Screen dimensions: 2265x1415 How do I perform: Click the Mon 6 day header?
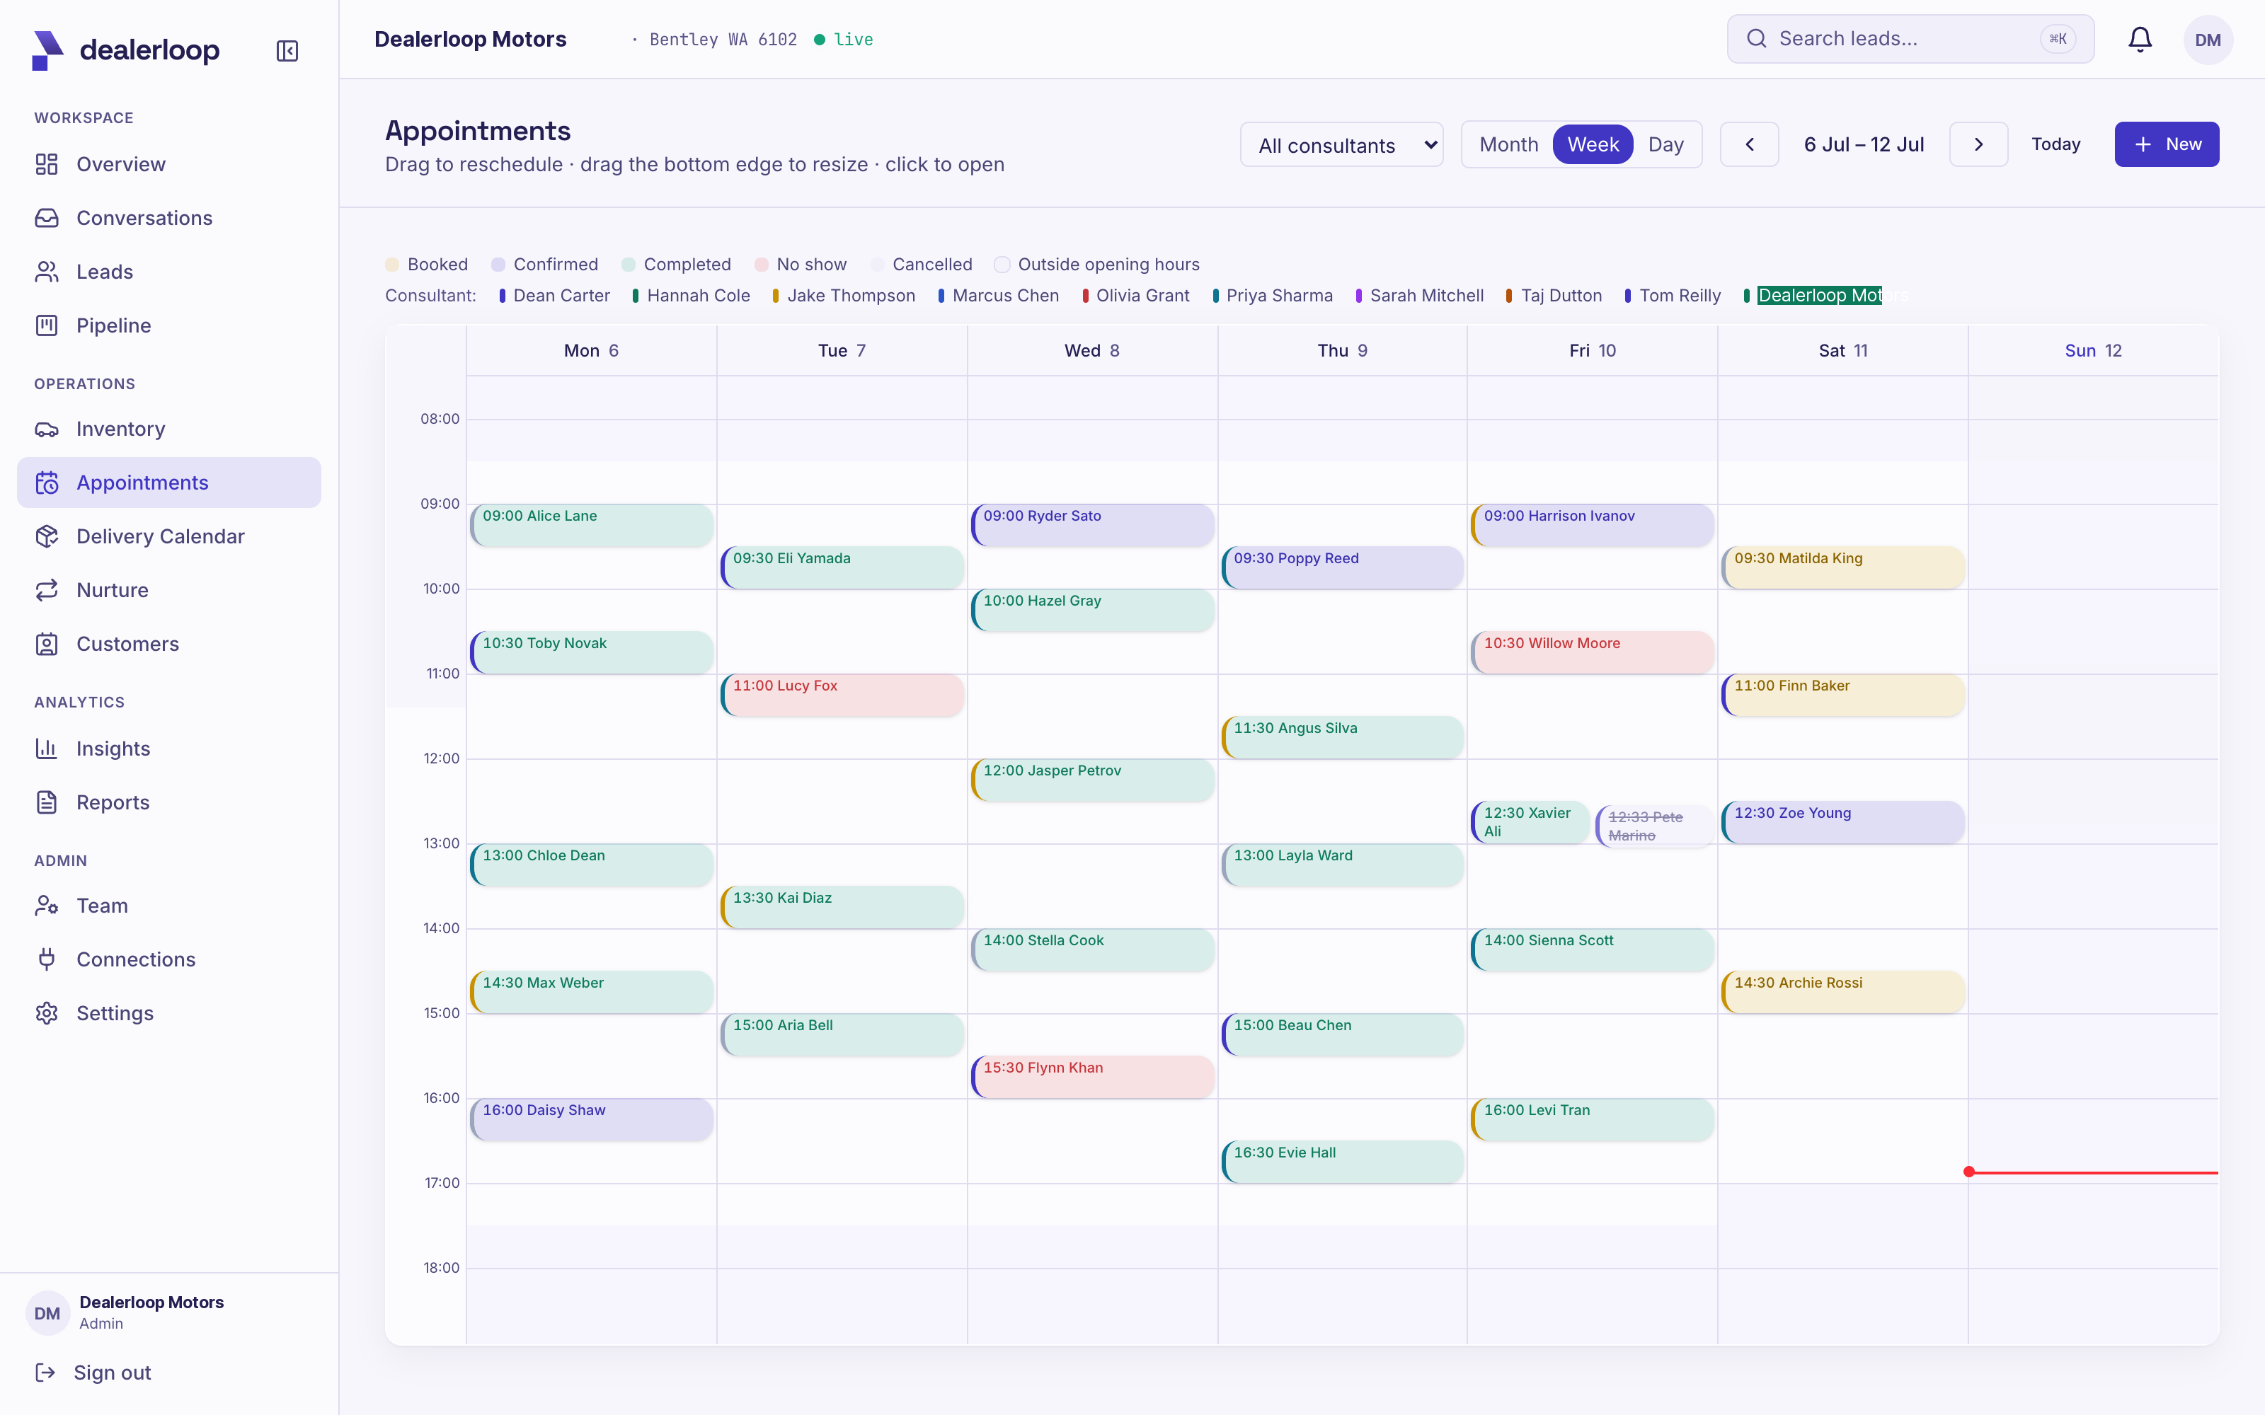(592, 351)
